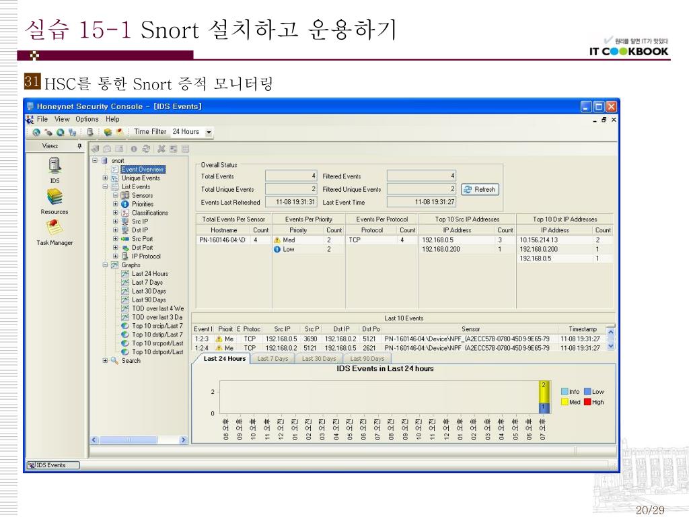The height and width of the screenshot is (517, 689).
Task: Select the snort database icon
Action: (104, 161)
